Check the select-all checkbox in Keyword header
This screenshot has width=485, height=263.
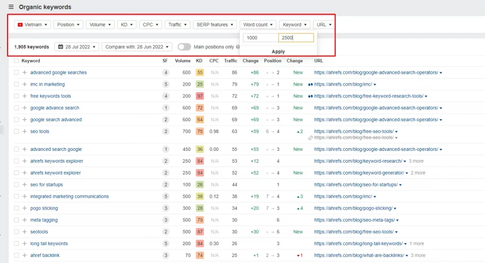coord(17,61)
